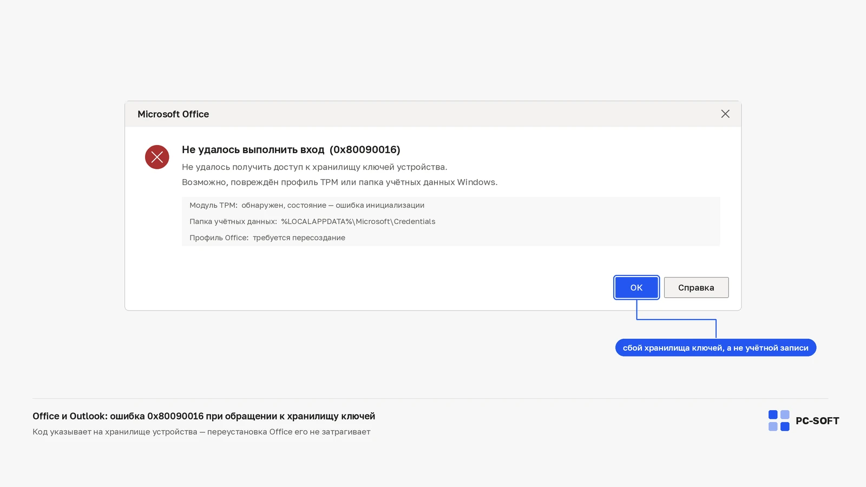This screenshot has height=487, width=866.
Task: Click the OK button in the dialog
Action: coord(637,287)
